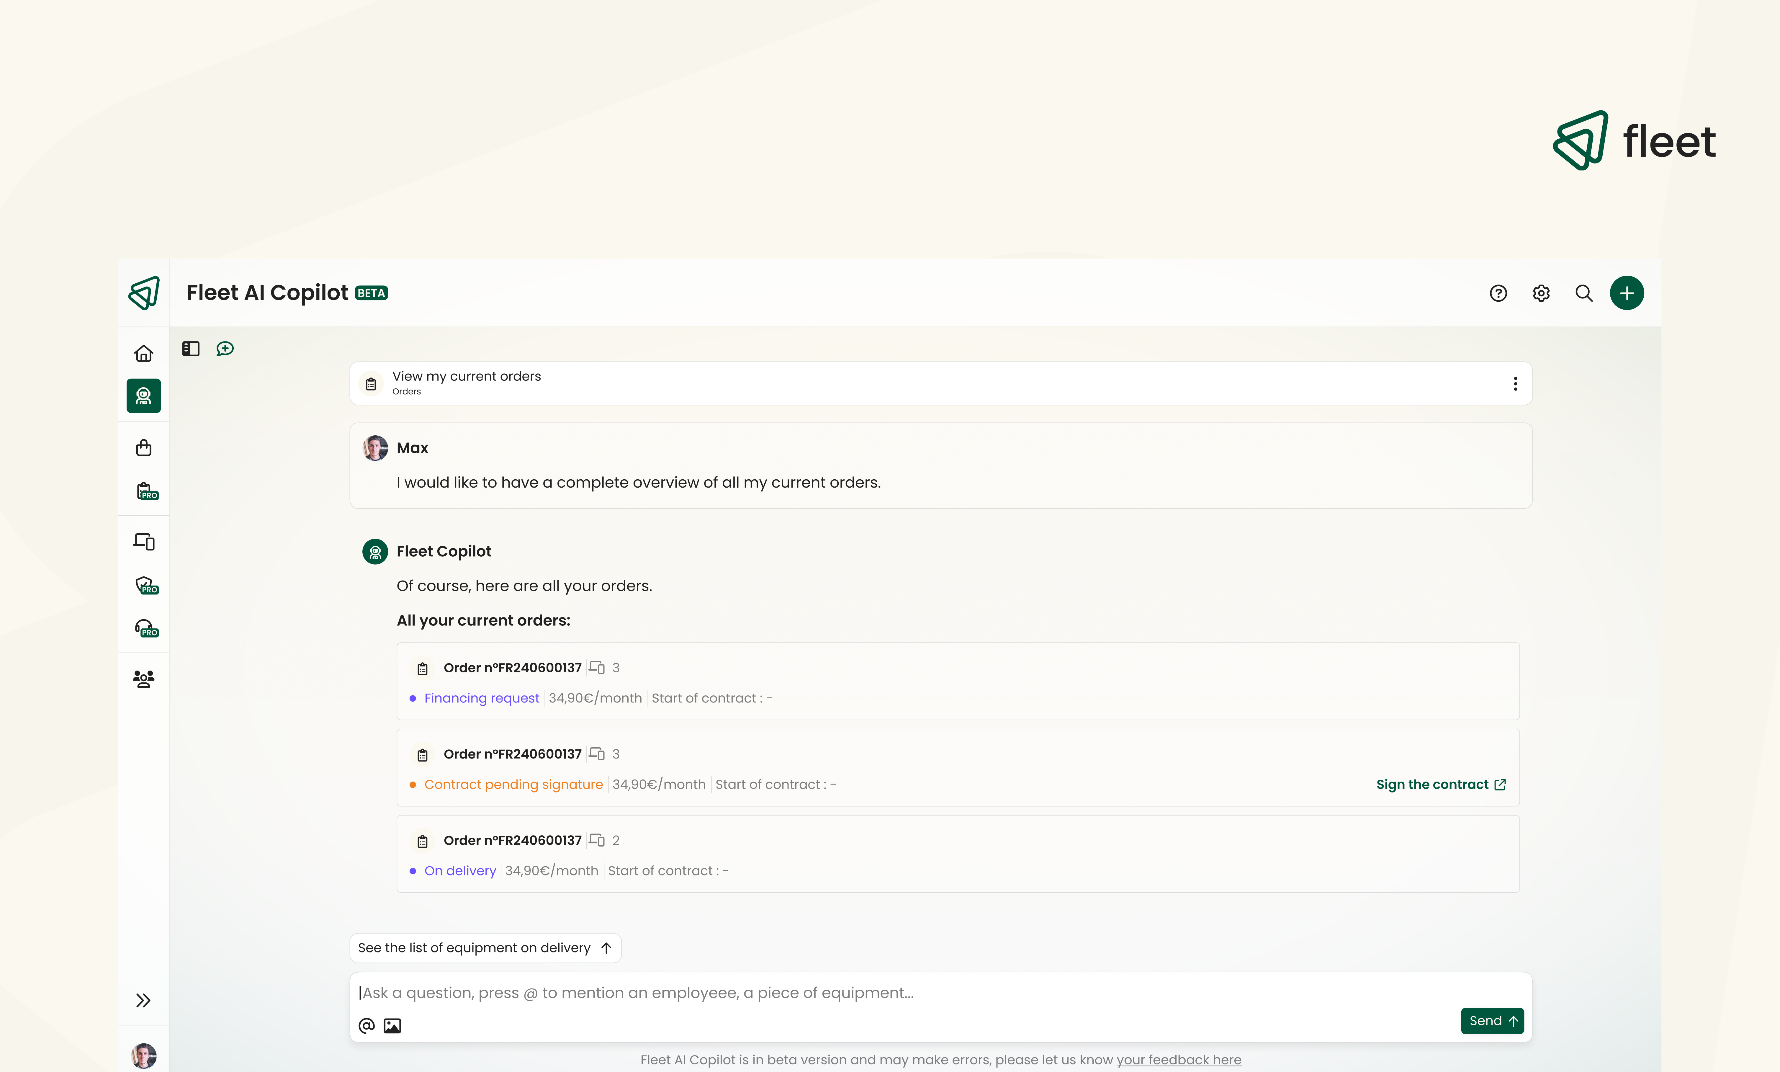Open the shopping bag catalog icon
This screenshot has width=1780, height=1072.
143,448
